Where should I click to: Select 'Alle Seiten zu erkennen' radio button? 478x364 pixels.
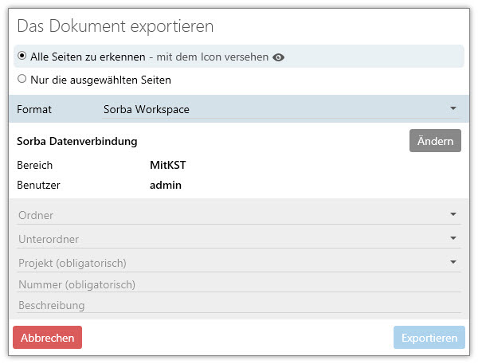coord(22,56)
